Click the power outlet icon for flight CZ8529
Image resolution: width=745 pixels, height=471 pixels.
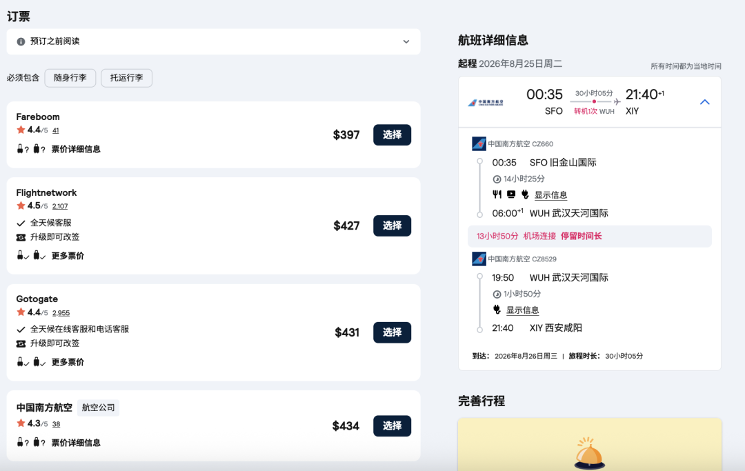pyautogui.click(x=497, y=310)
